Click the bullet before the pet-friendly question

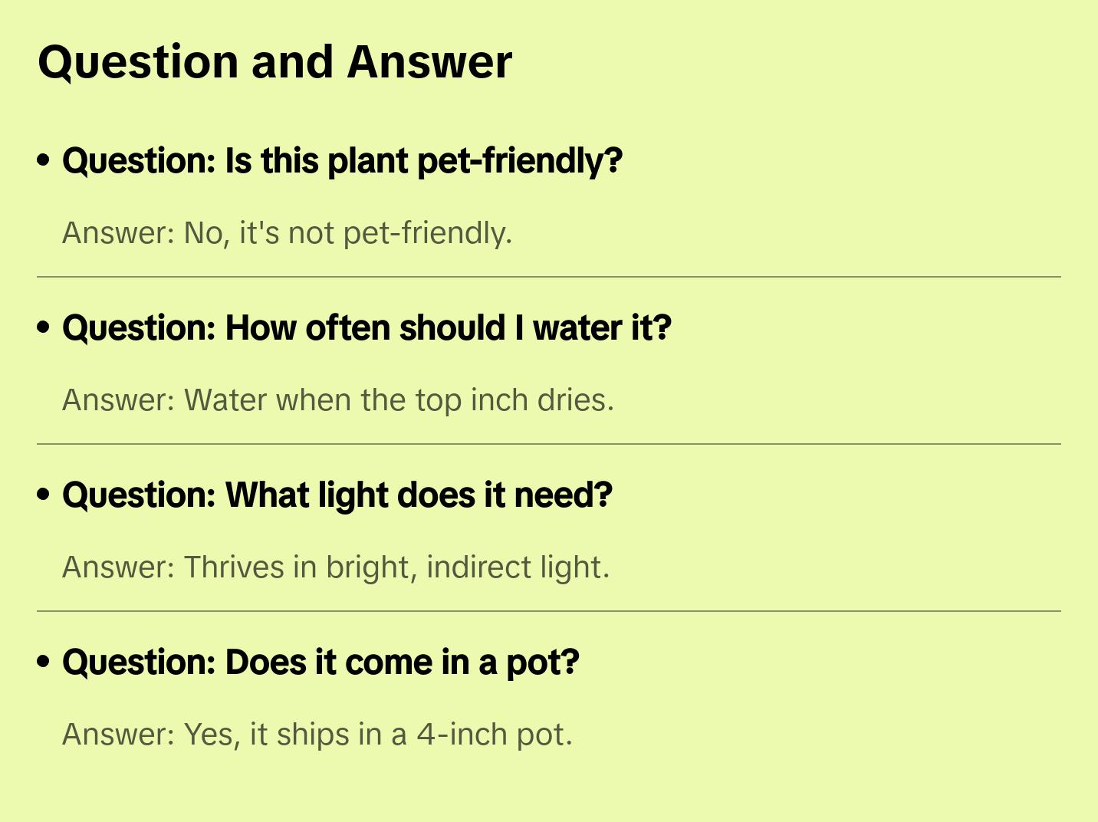pyautogui.click(x=44, y=161)
